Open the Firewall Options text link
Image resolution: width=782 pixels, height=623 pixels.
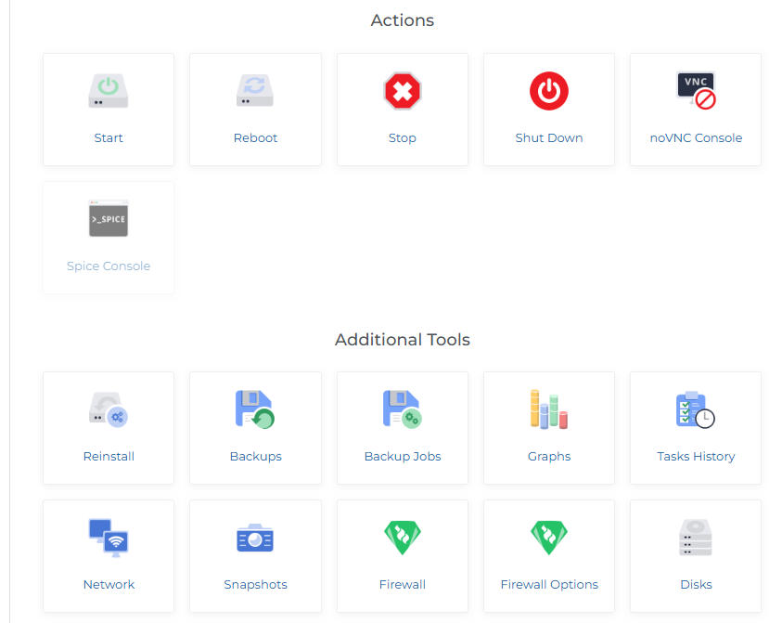point(549,585)
